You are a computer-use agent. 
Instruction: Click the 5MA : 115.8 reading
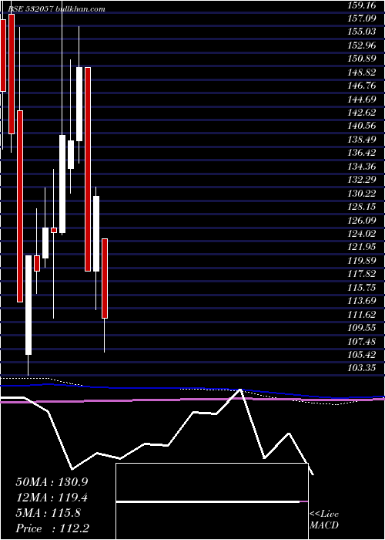[49, 513]
